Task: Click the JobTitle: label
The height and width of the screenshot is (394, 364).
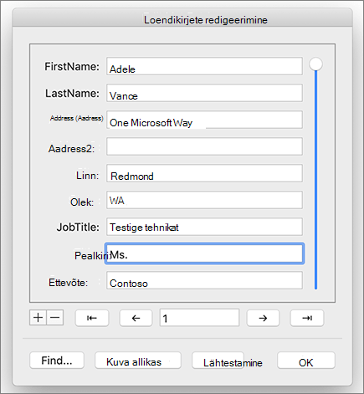Action: click(78, 228)
